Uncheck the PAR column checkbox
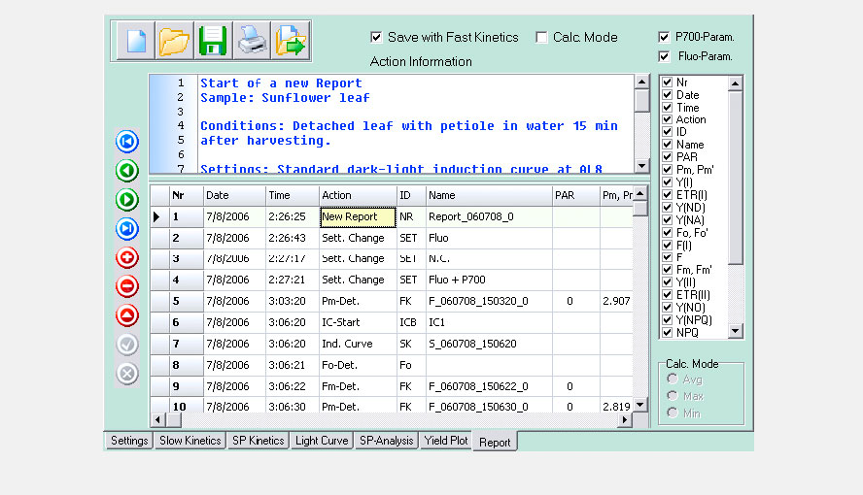863x495 pixels. coord(667,156)
